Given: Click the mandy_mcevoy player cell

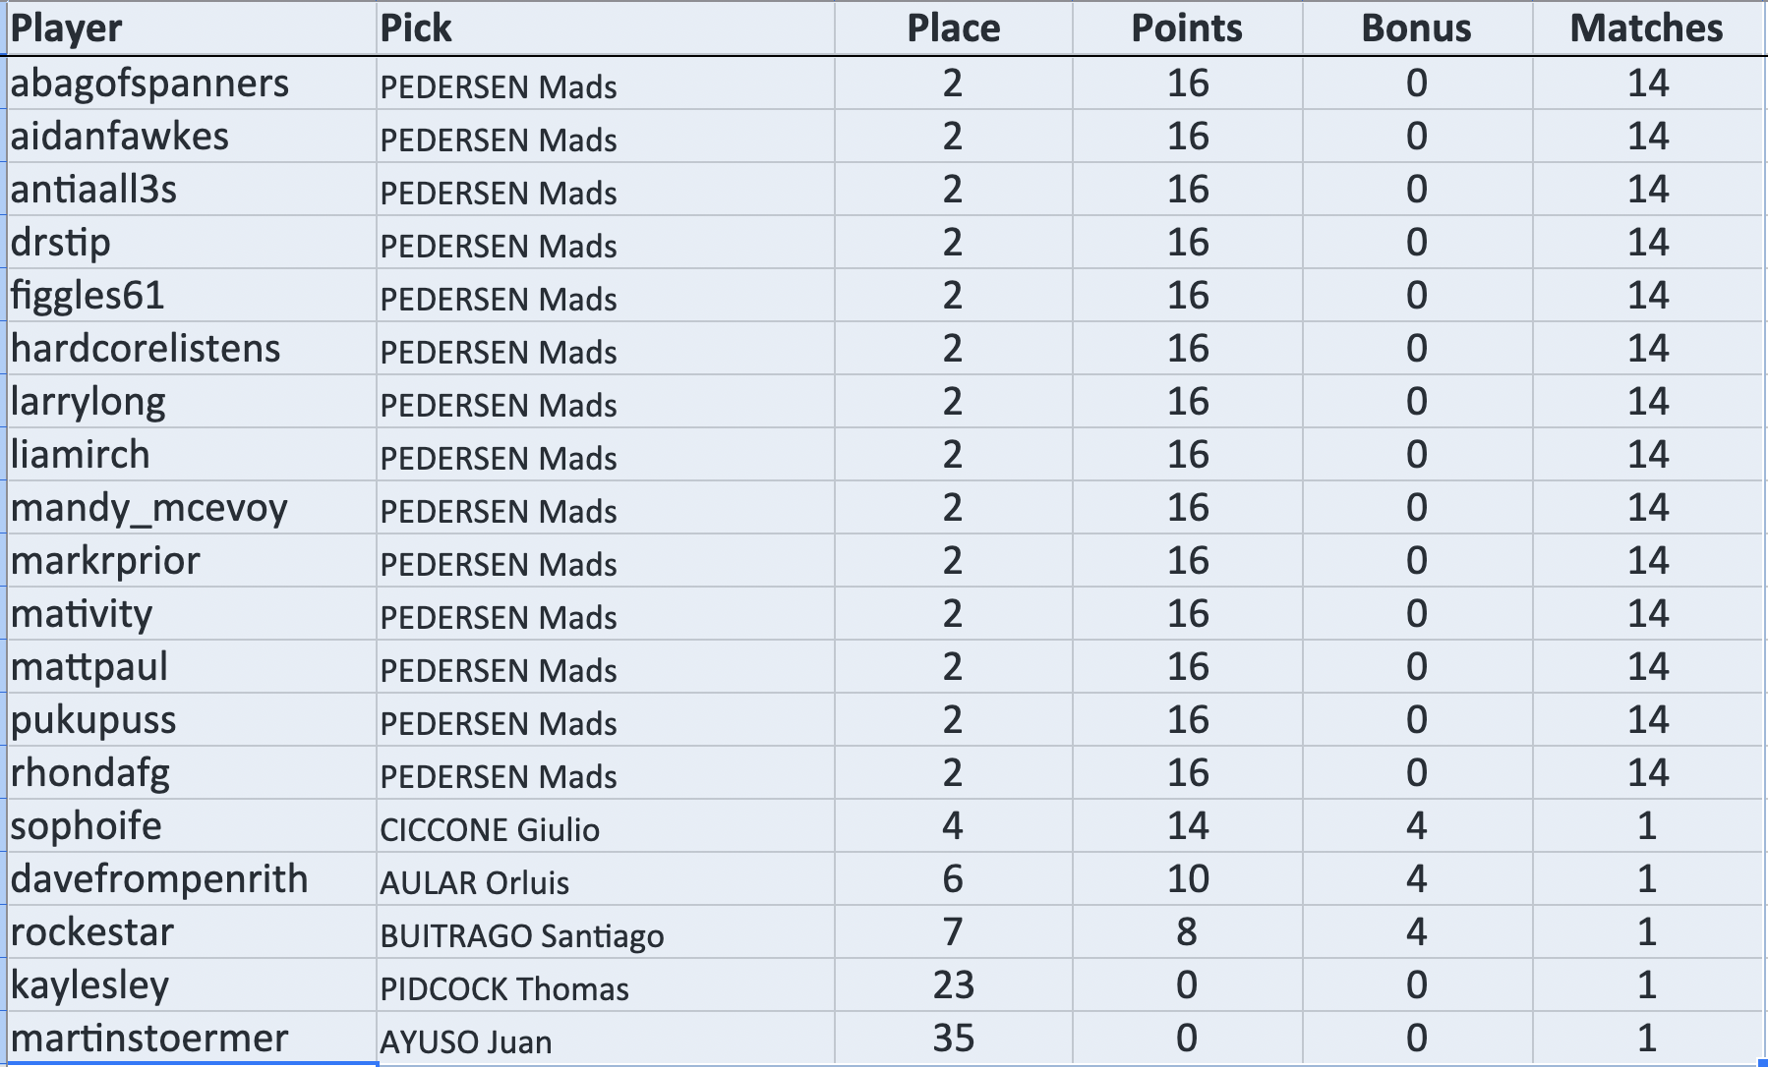Looking at the screenshot, I should [x=149, y=508].
